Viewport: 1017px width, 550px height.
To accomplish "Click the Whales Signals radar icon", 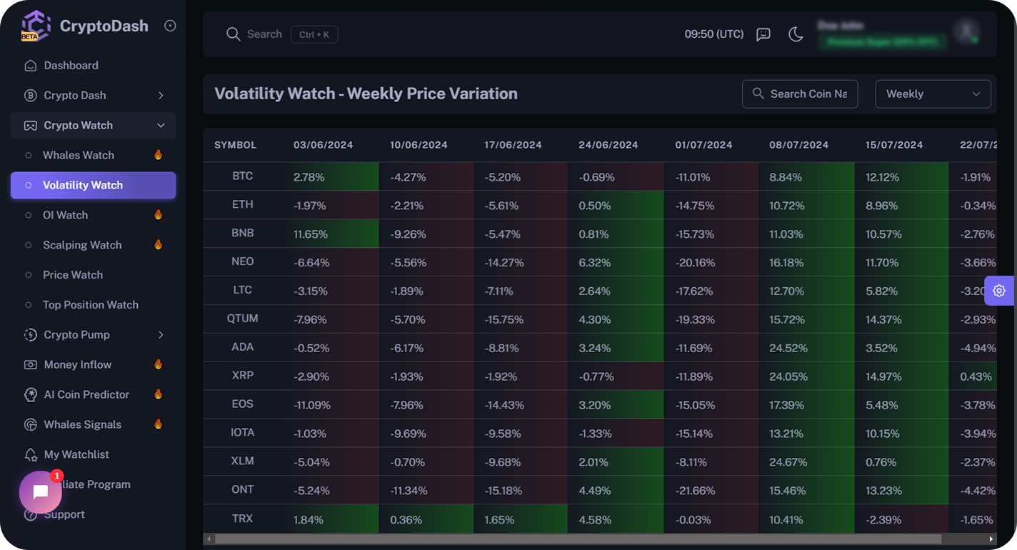I will [x=30, y=425].
